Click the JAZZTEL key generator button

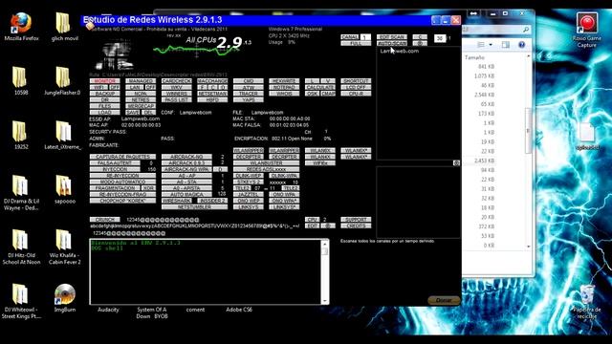tap(249, 194)
